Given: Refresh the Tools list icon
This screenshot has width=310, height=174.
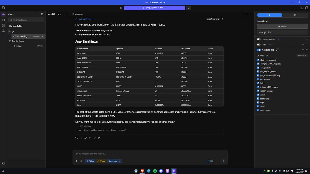Looking at the screenshot, I should [x=267, y=56].
